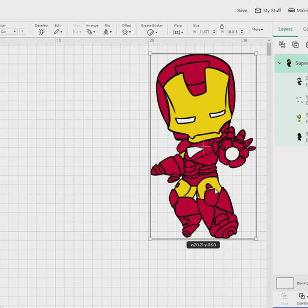The width and height of the screenshot is (308, 308).
Task: Click the Warp icon
Action: 176,32
